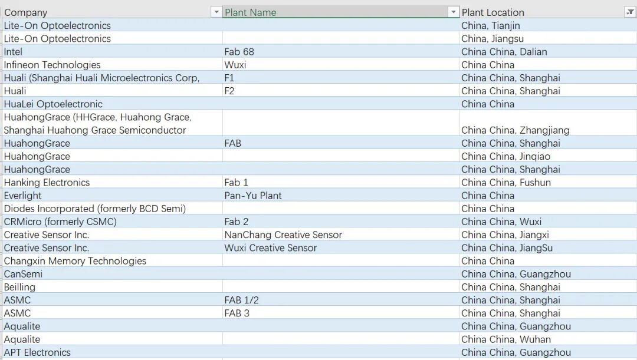Viewport: 637px width, 360px height.
Task: Select the Intel company cell
Action: coord(112,51)
